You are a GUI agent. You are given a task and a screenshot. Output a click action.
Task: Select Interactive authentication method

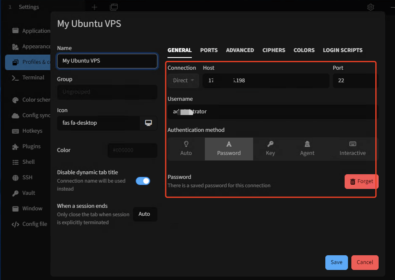[x=353, y=149]
